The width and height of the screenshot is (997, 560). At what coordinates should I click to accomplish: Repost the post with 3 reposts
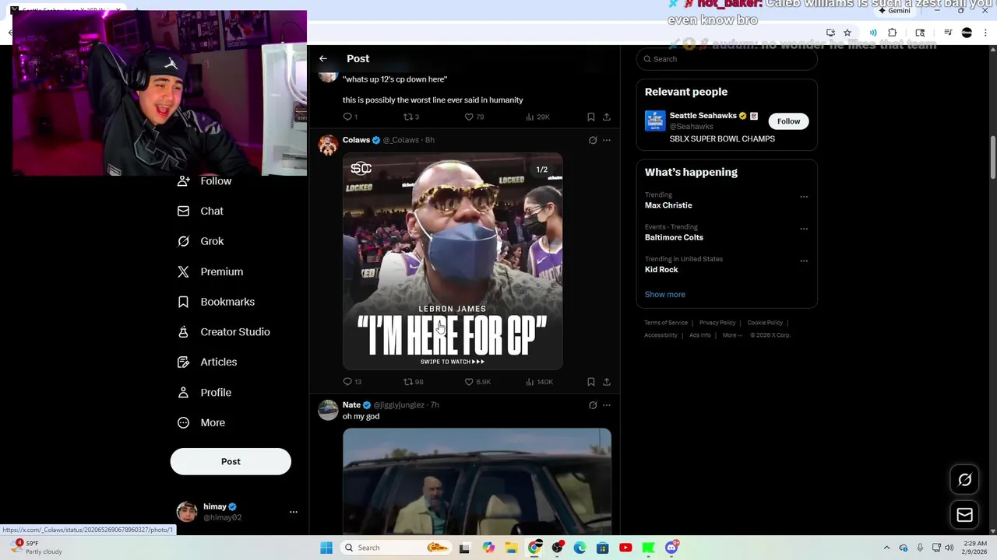[x=410, y=117]
